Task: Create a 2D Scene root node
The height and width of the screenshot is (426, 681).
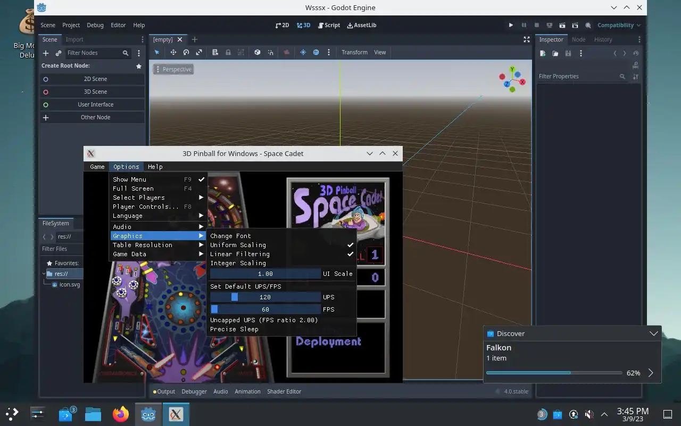Action: (92, 79)
